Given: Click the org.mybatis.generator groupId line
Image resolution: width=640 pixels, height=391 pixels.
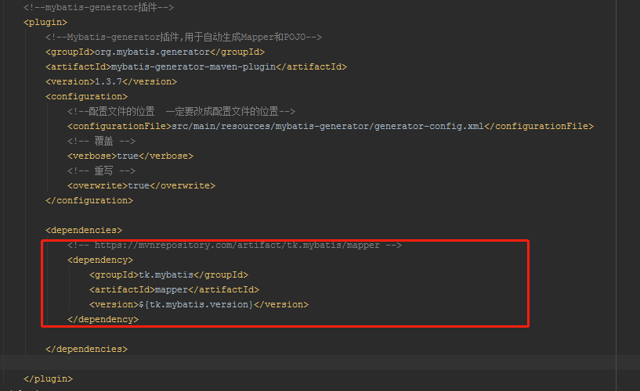Looking at the screenshot, I should [155, 52].
